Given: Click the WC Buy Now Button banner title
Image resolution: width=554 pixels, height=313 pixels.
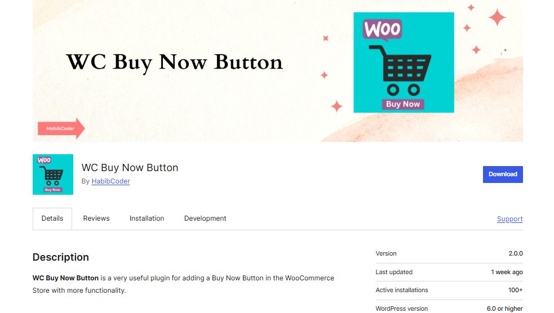Looking at the screenshot, I should pyautogui.click(x=175, y=63).
